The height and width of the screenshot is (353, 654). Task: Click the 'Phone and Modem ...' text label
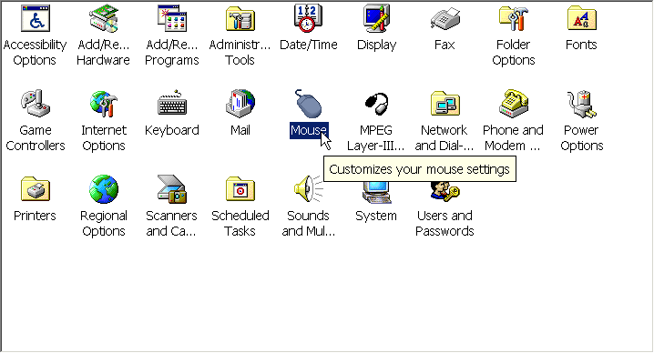click(x=513, y=137)
